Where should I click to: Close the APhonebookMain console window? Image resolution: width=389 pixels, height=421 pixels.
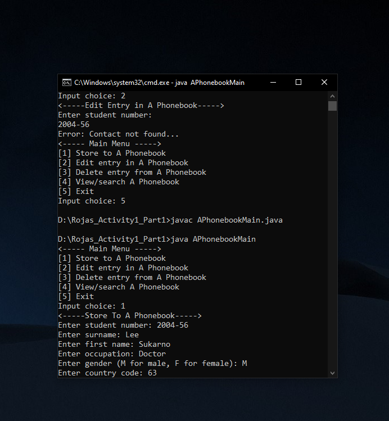[324, 82]
